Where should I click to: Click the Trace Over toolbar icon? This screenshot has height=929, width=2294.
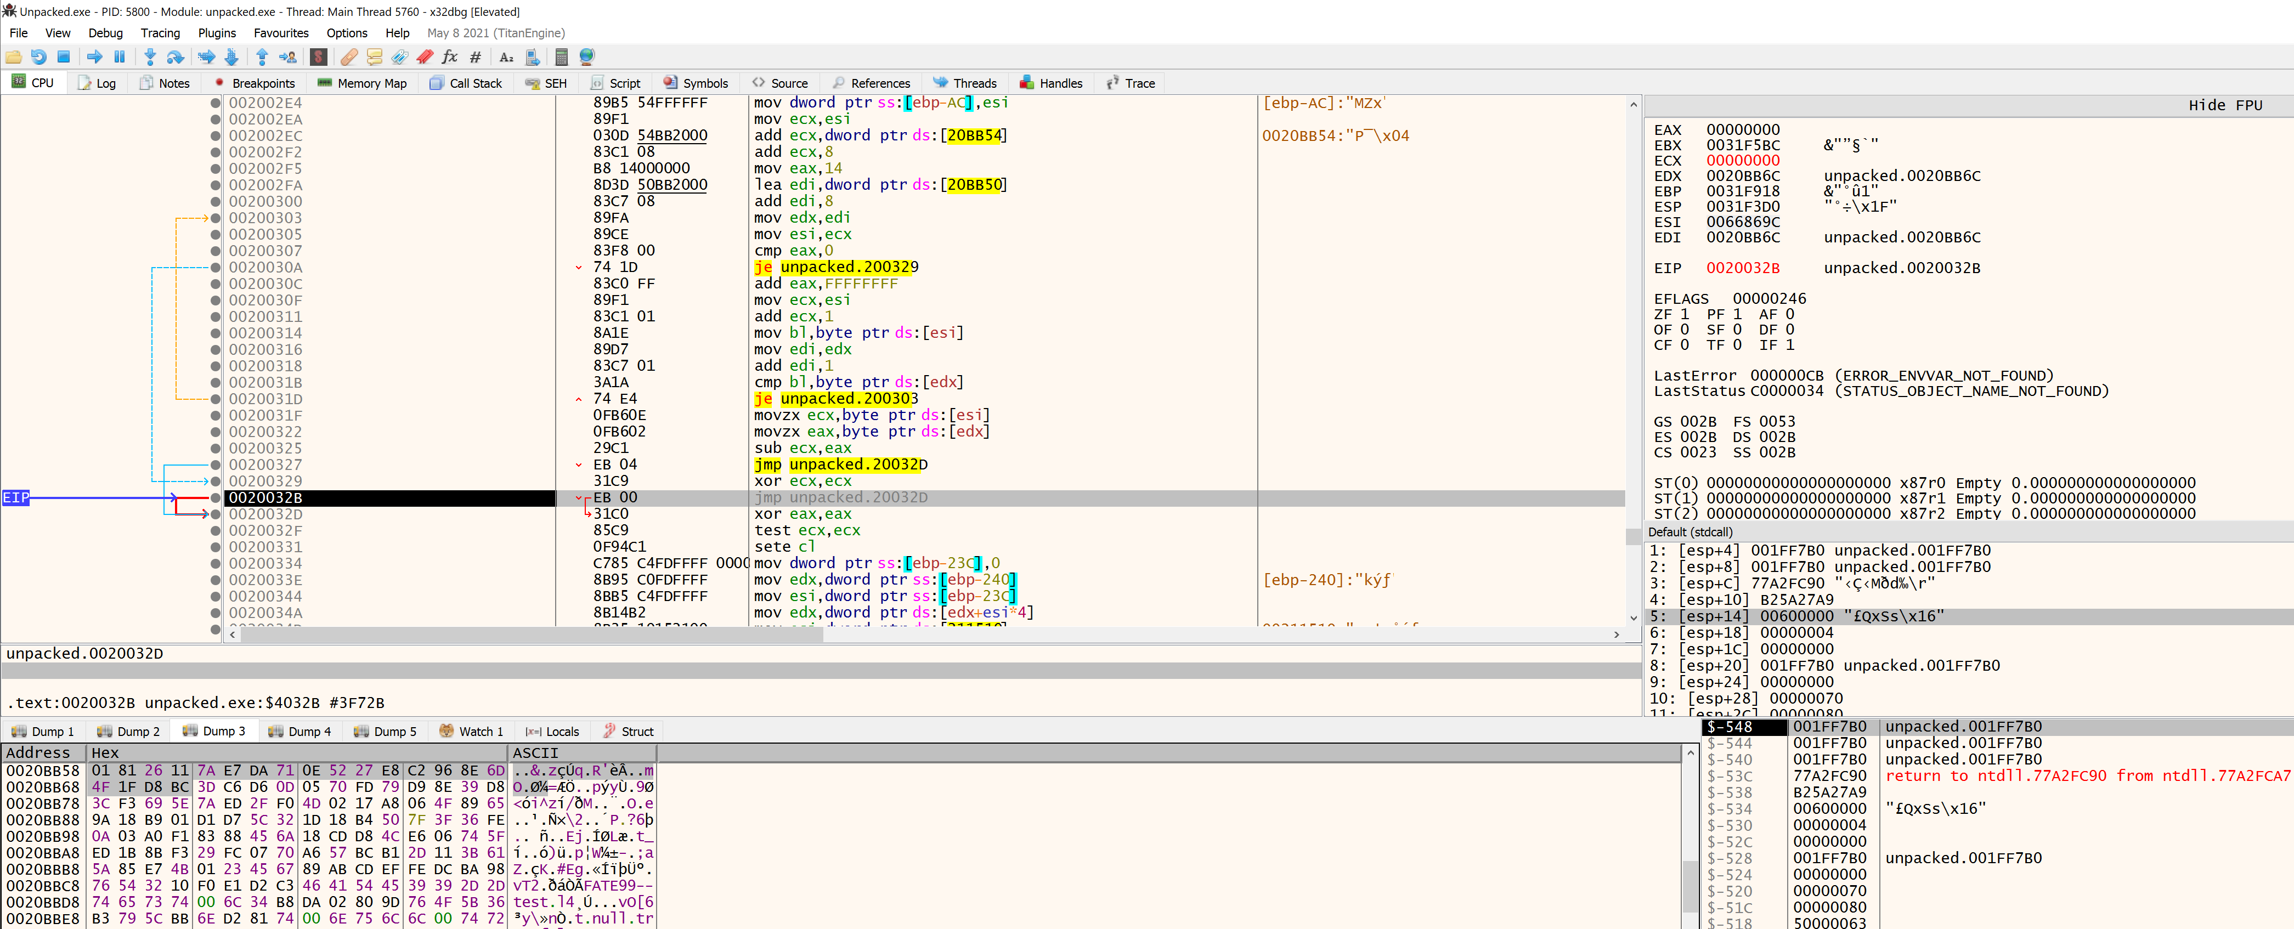[231, 57]
